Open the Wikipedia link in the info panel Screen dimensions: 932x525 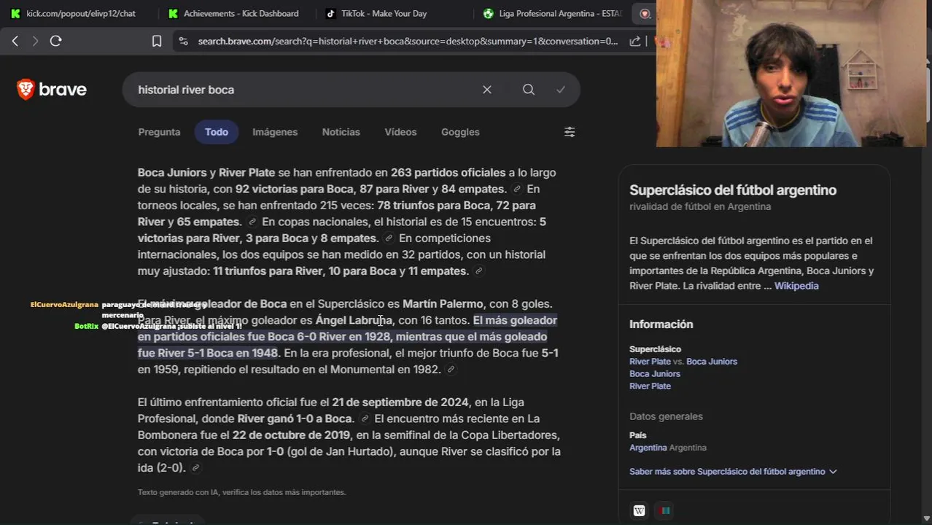click(796, 286)
